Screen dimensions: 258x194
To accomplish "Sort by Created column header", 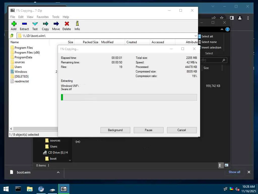I will tap(137, 42).
